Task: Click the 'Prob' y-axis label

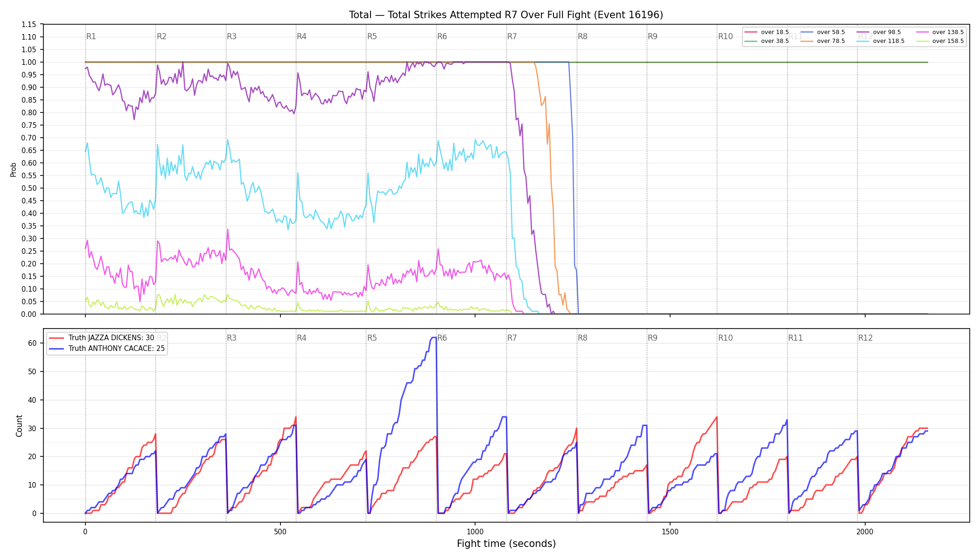Action: coord(14,169)
